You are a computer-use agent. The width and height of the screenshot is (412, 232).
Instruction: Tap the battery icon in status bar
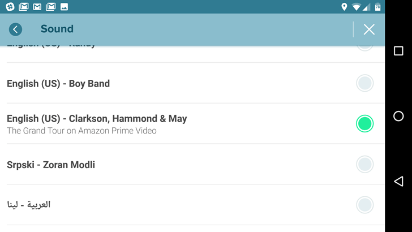click(378, 7)
